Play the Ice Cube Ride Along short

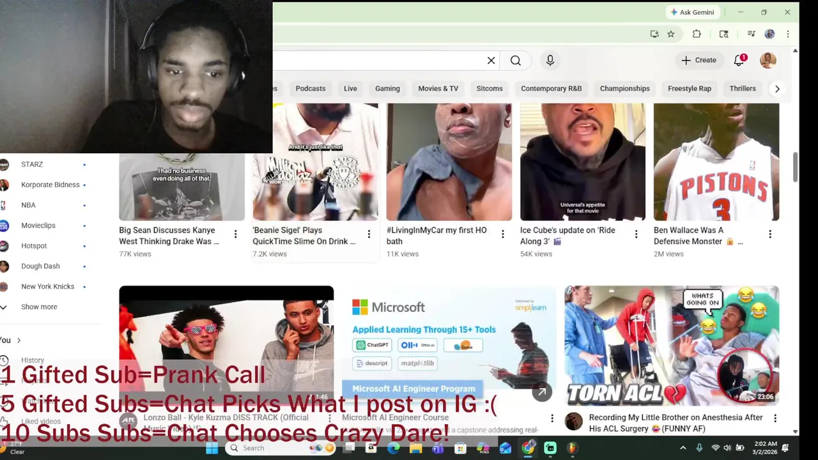click(x=583, y=162)
